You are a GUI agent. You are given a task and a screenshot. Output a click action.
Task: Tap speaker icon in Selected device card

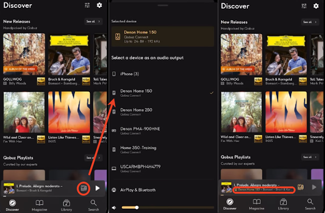(117, 36)
